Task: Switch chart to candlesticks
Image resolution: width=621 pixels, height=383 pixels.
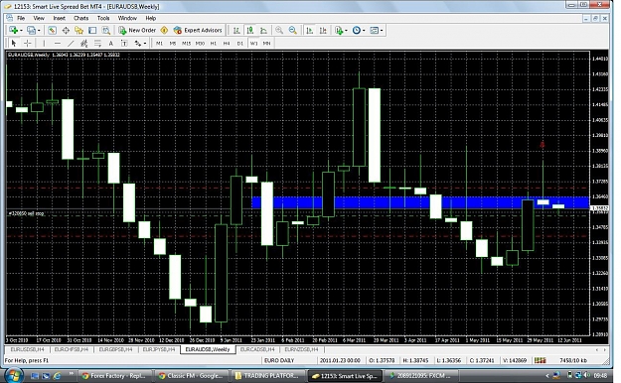Action: tap(250, 30)
